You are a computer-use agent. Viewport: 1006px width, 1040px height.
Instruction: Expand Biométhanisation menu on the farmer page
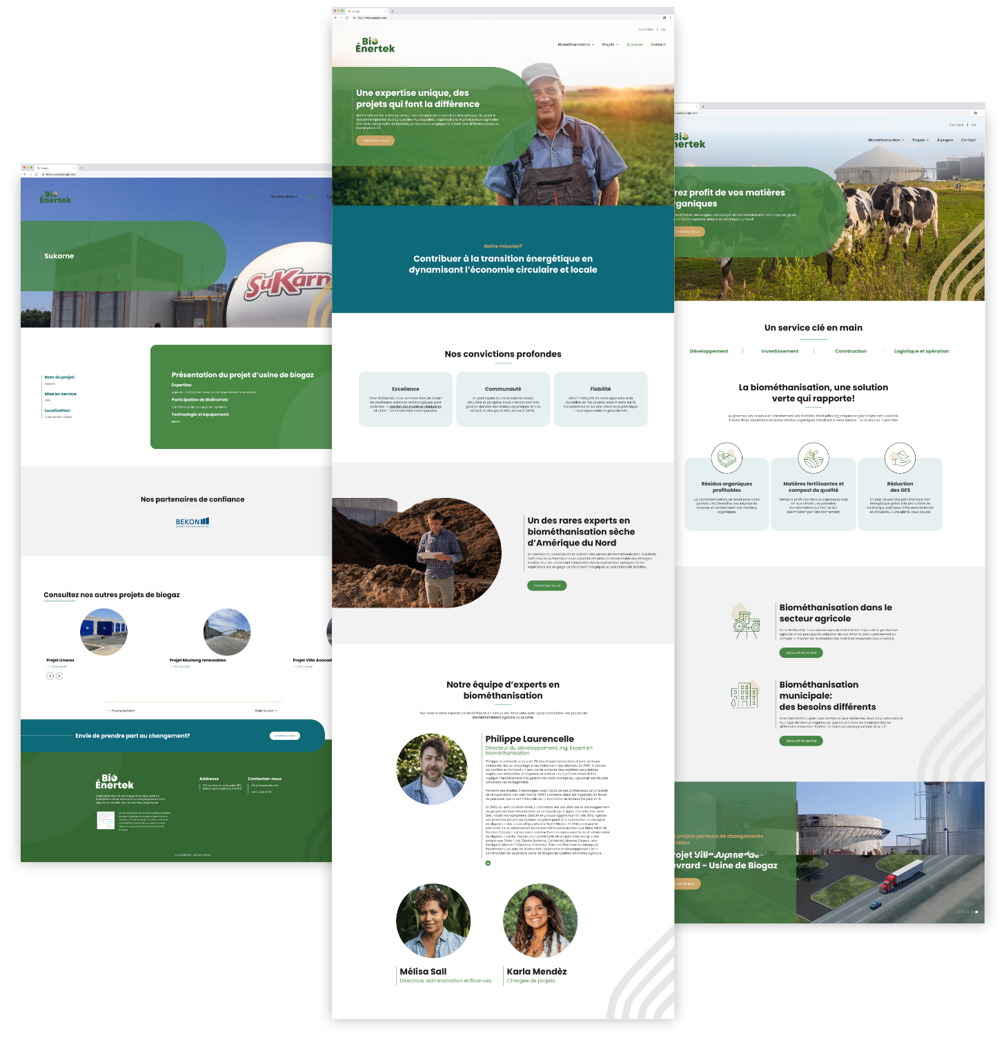(x=575, y=45)
